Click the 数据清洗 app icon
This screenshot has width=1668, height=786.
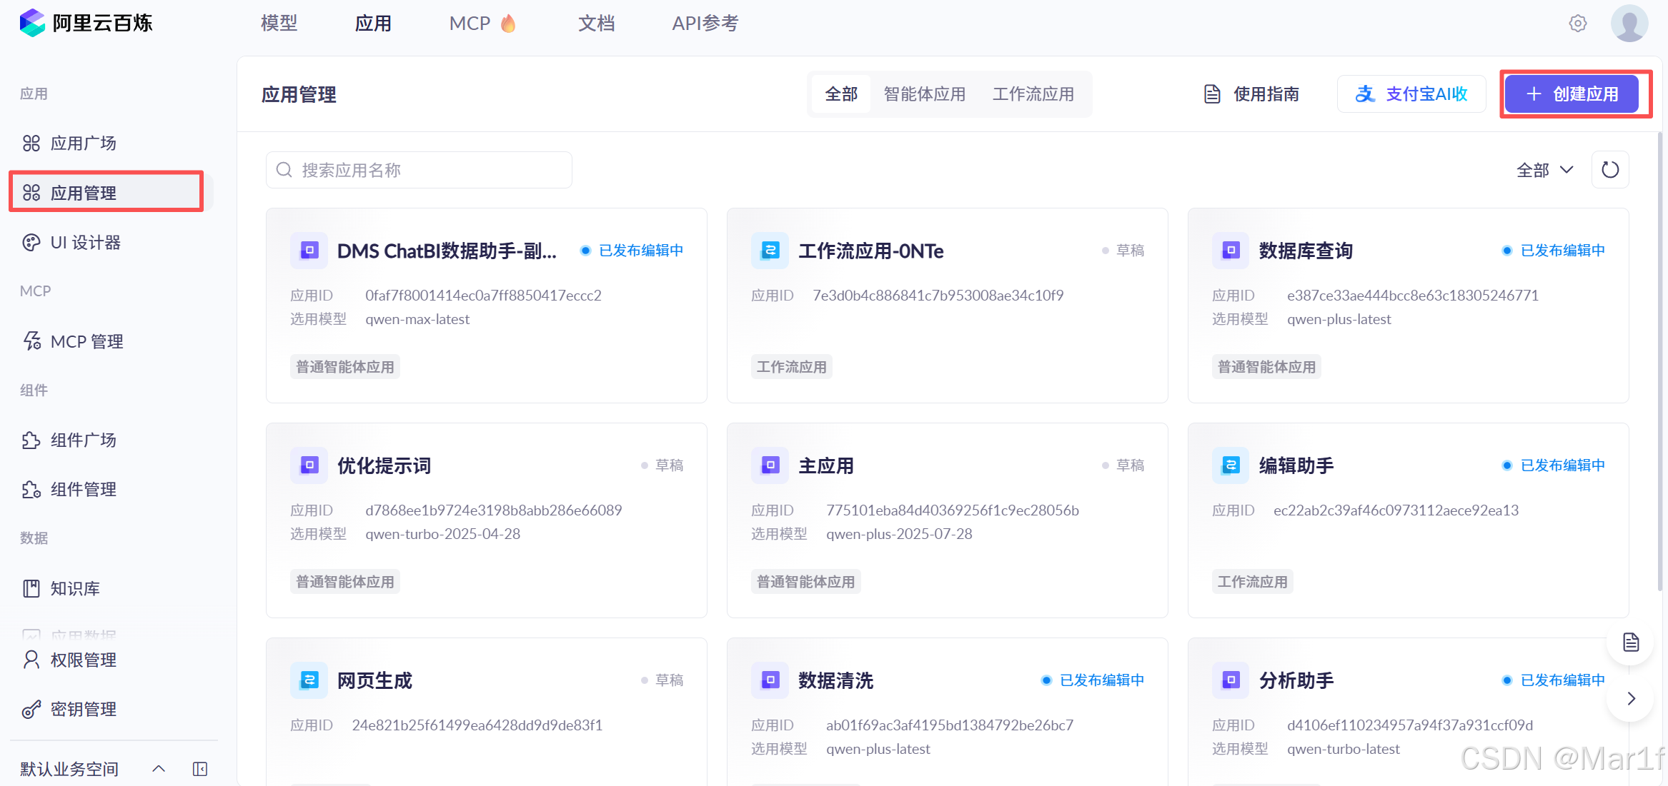tap(770, 680)
